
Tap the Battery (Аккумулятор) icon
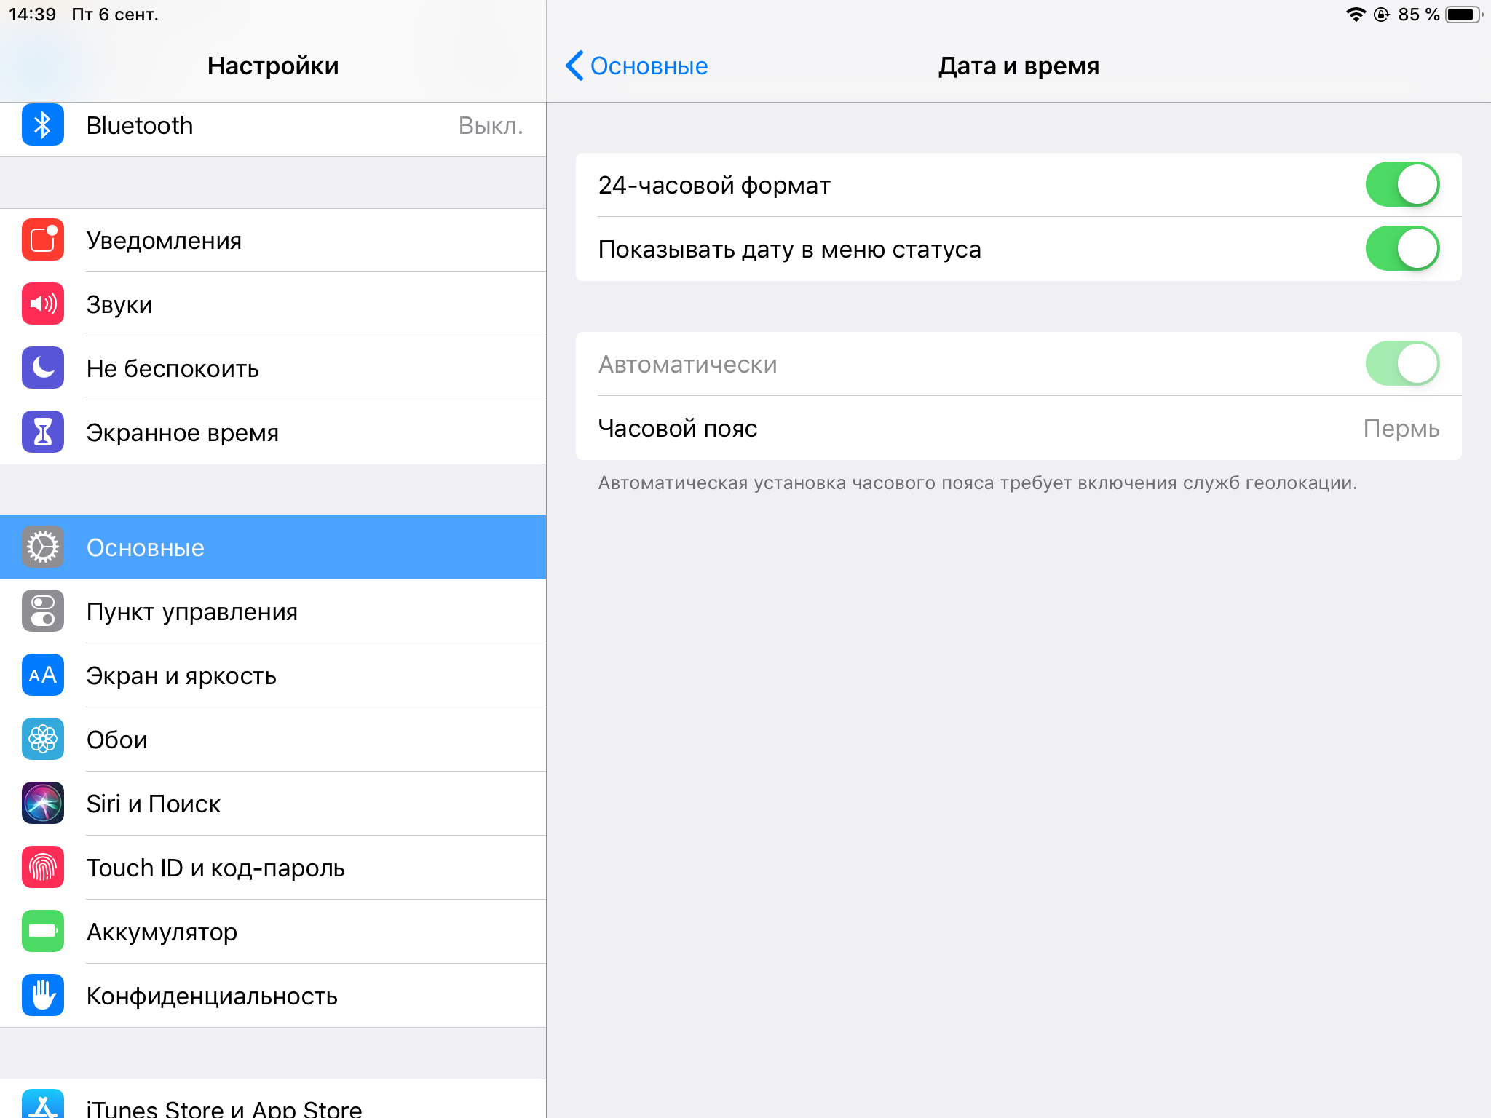43,931
